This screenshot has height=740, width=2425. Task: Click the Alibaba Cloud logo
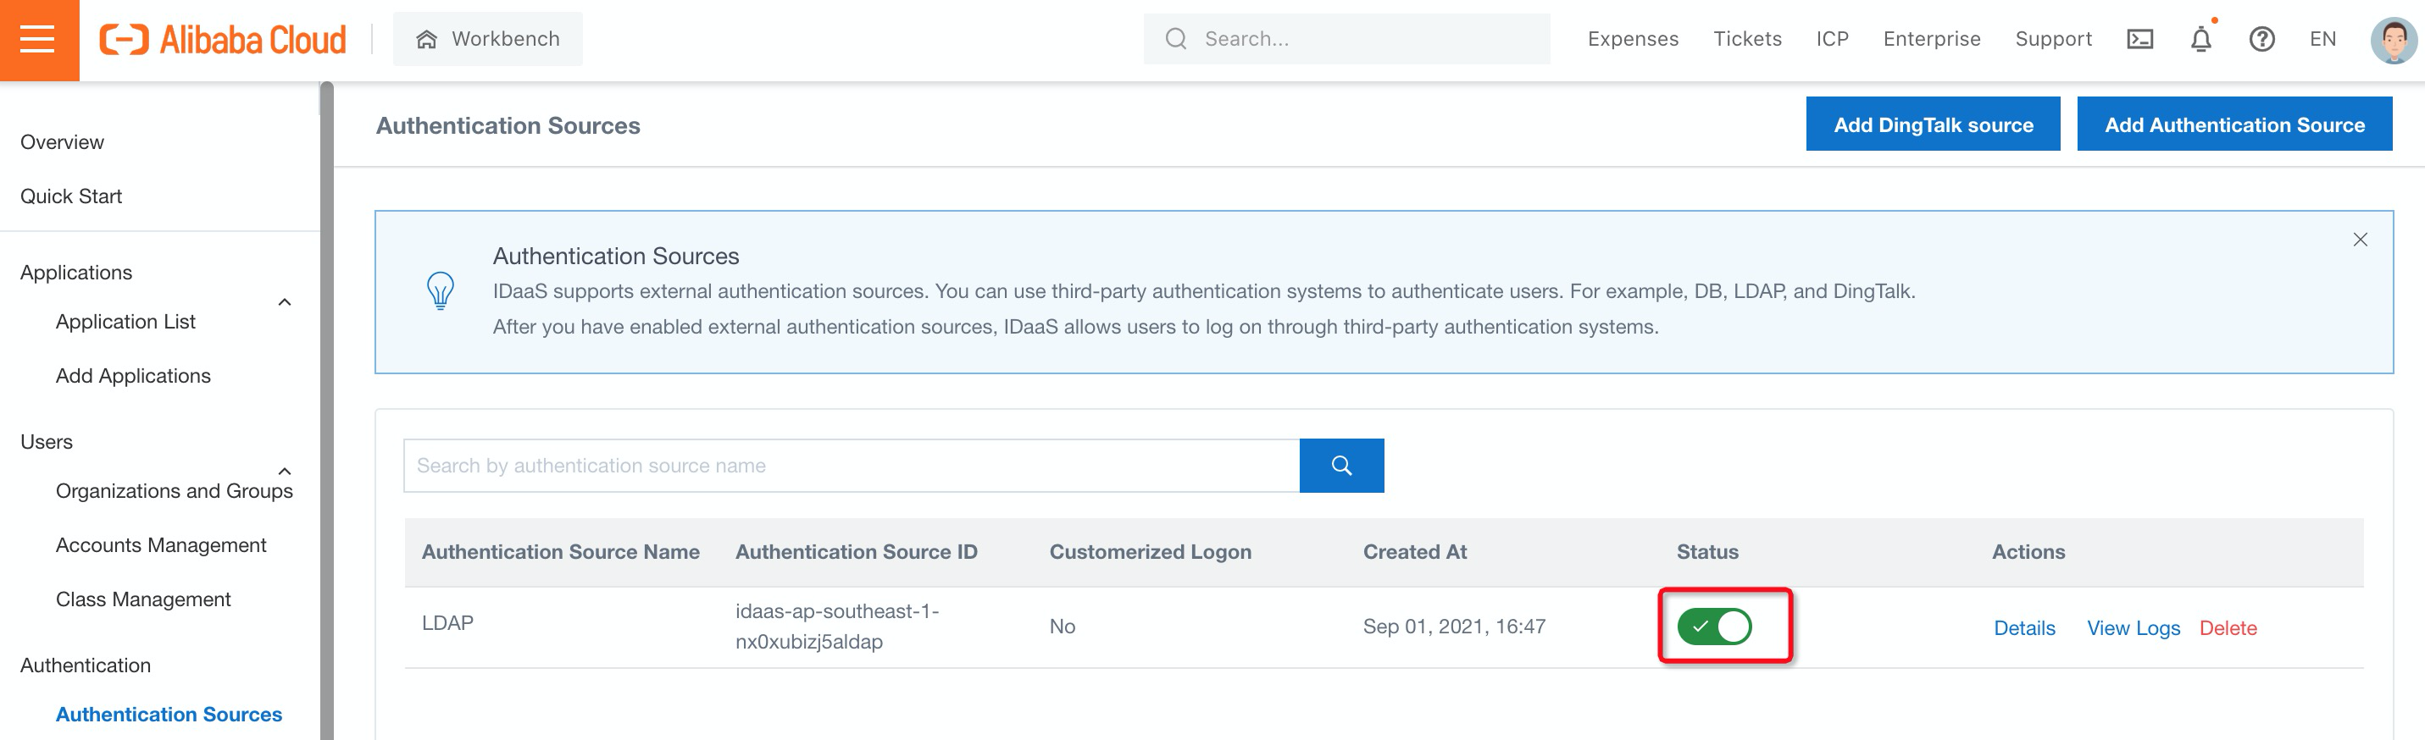[223, 40]
